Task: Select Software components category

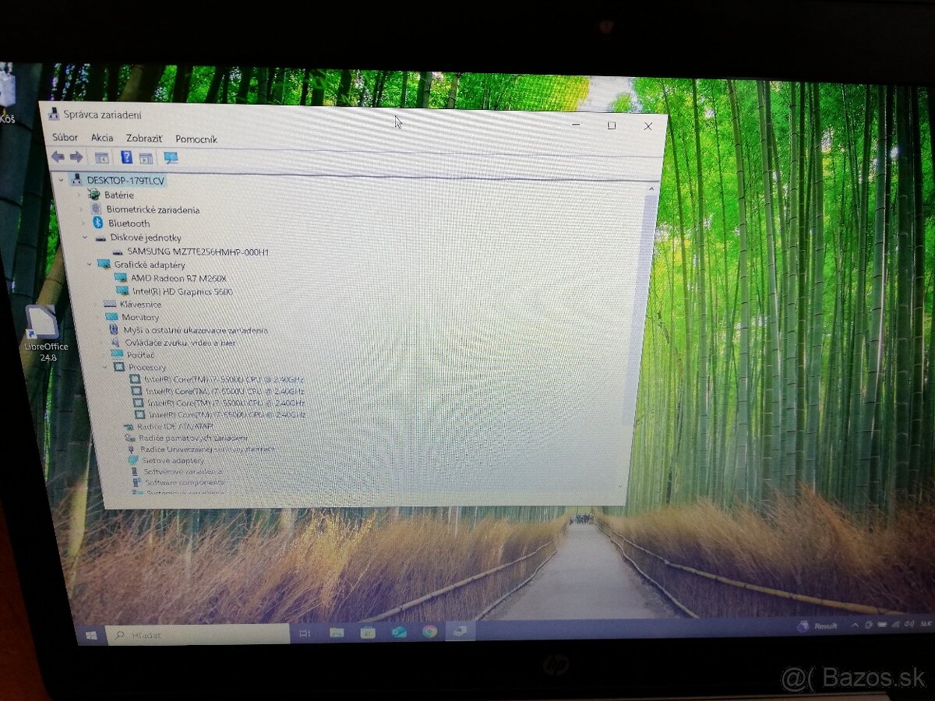Action: click(x=185, y=482)
